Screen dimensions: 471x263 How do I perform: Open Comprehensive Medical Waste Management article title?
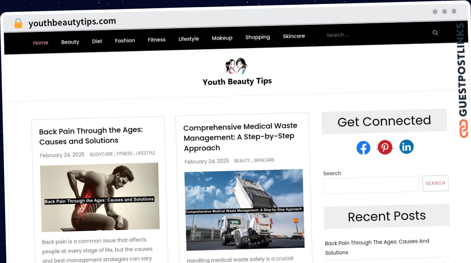[240, 137]
